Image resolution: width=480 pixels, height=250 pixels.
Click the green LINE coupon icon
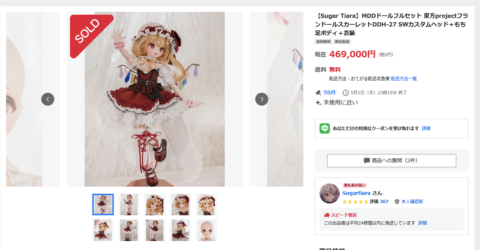tap(325, 128)
